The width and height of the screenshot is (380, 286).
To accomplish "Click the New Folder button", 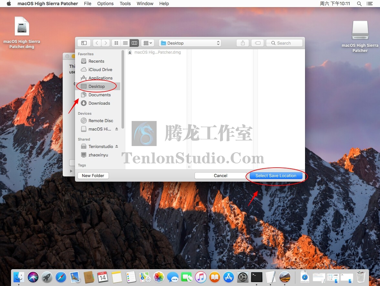I will (x=93, y=175).
